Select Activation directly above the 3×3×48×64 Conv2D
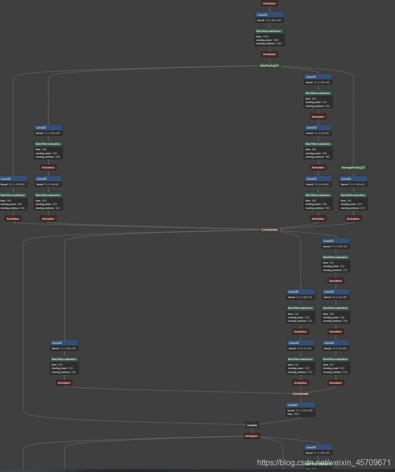Viewport: 395px width, 472px height. (336, 332)
